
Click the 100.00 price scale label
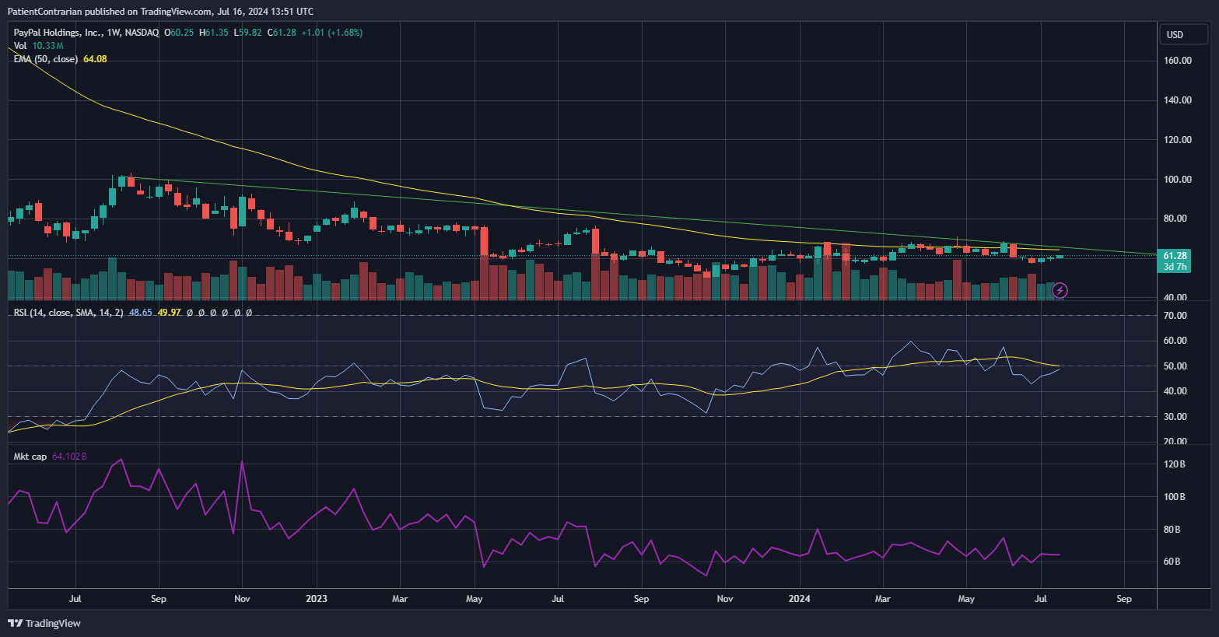click(1178, 180)
